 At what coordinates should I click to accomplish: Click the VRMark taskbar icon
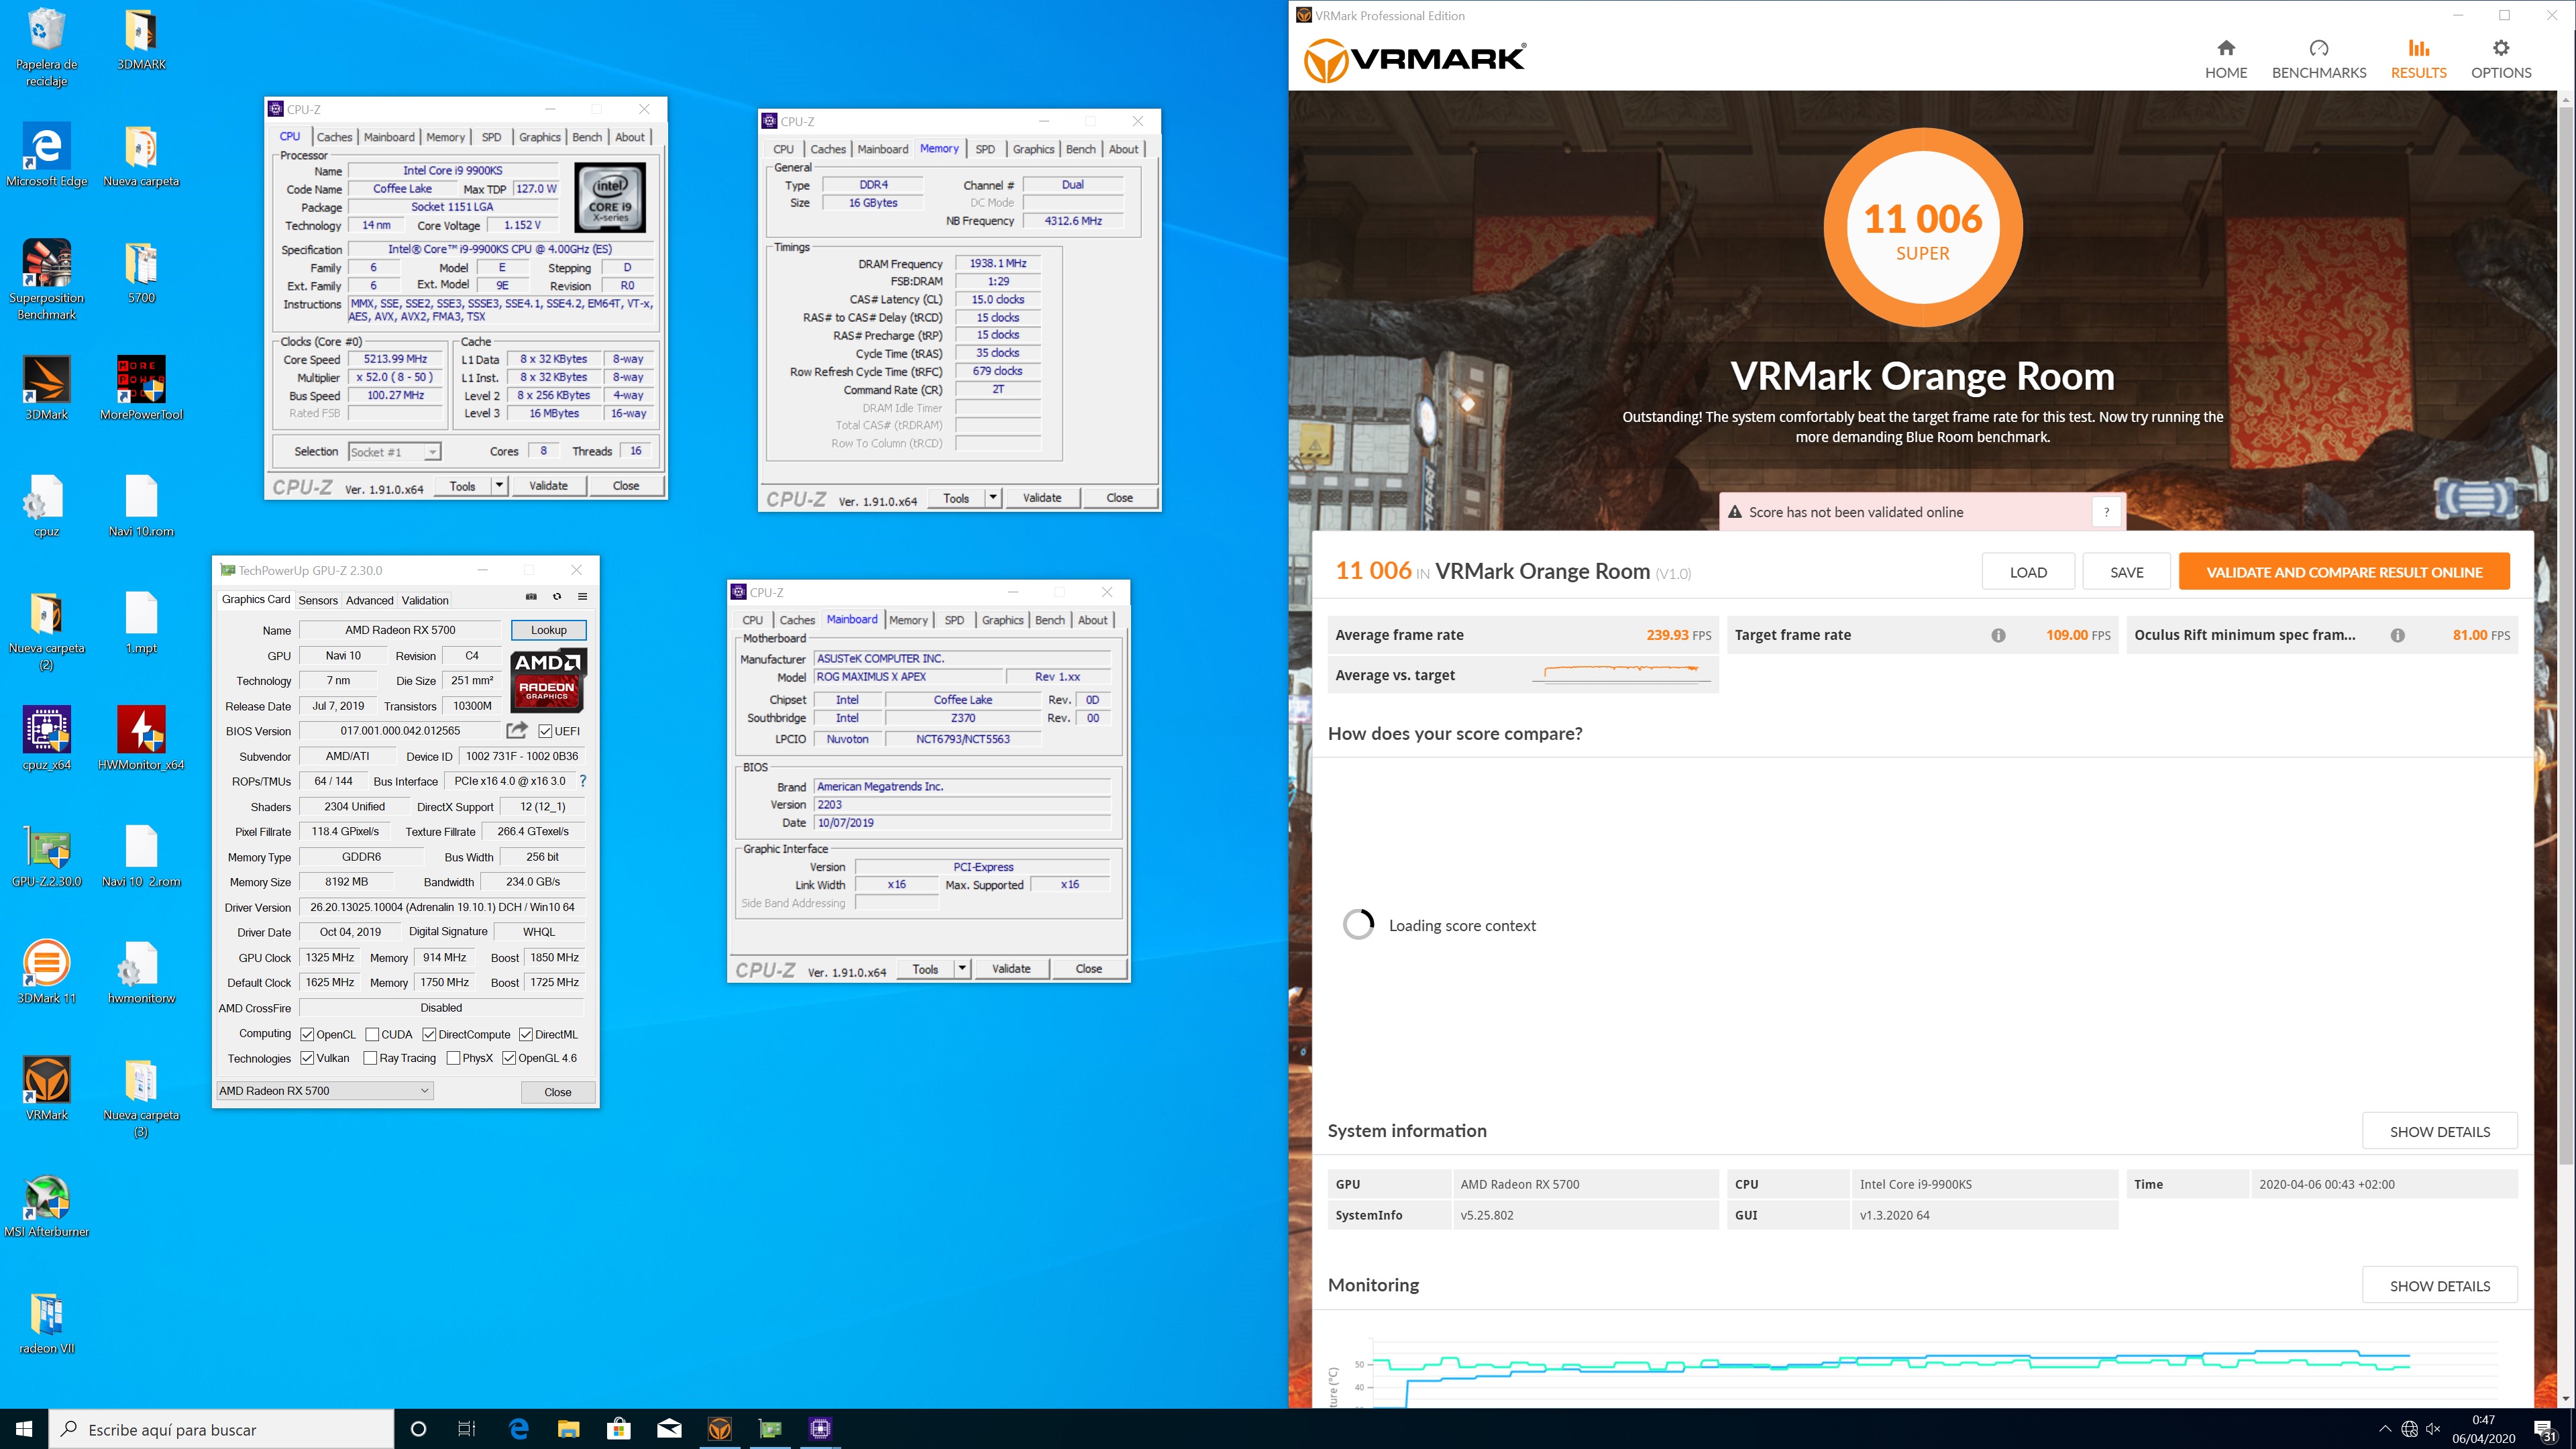coord(720,1429)
